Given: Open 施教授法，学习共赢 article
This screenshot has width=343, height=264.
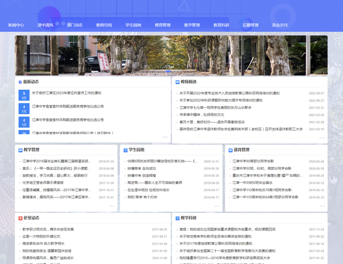Looking at the screenshot, I should tap(55, 176).
